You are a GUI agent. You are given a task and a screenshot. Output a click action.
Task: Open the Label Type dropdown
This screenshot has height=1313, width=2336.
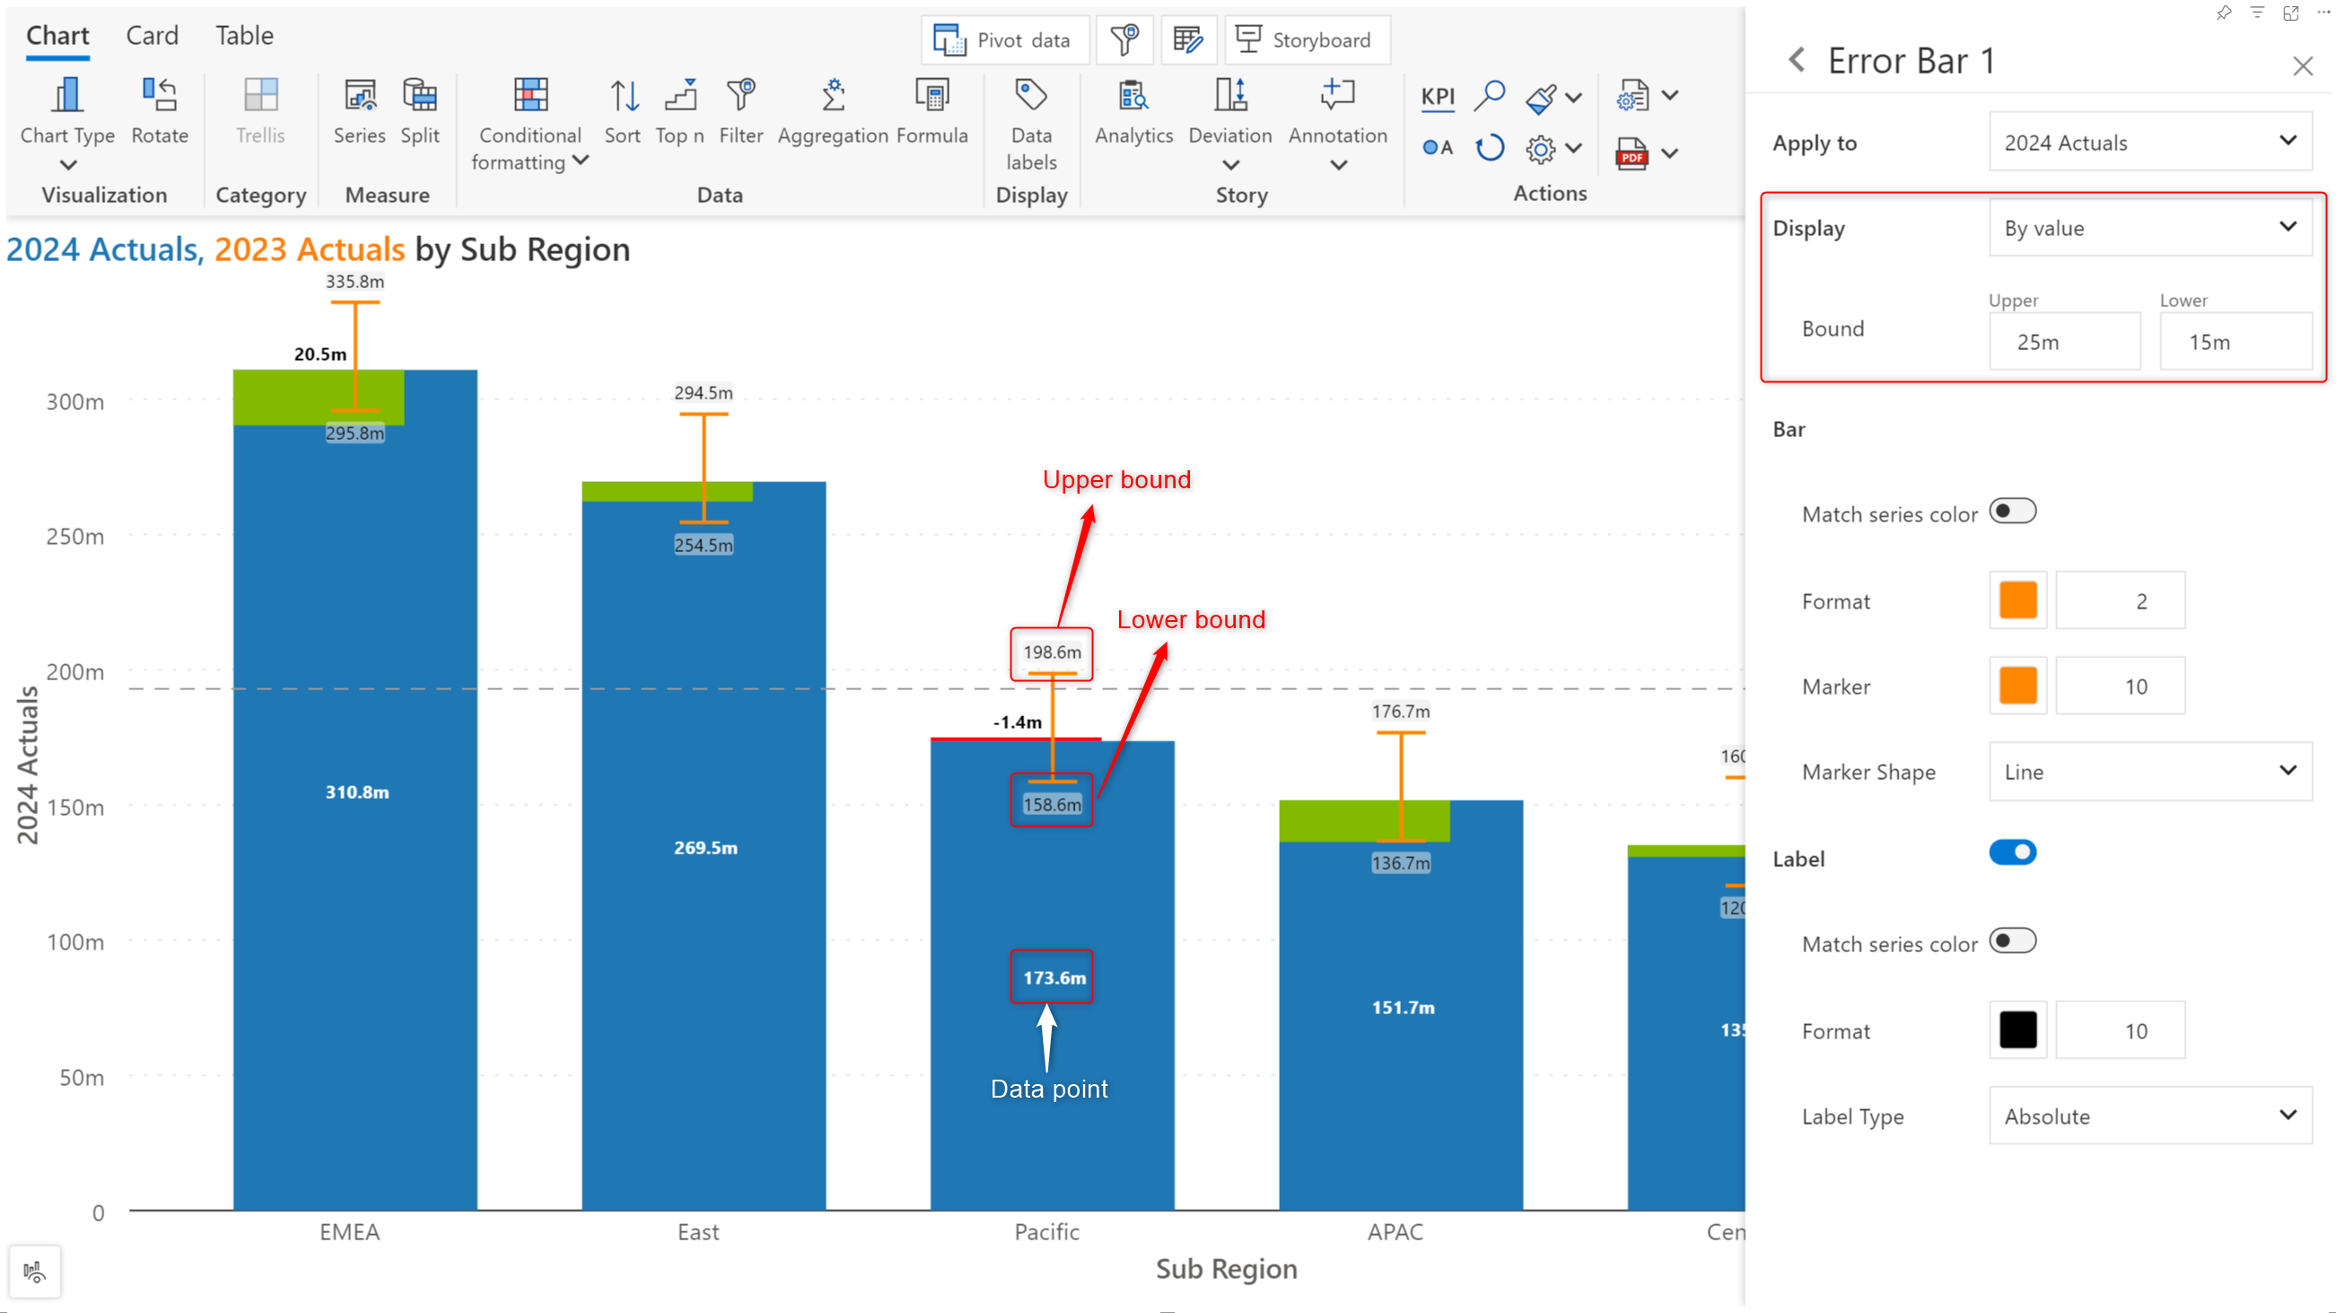click(x=2150, y=1116)
